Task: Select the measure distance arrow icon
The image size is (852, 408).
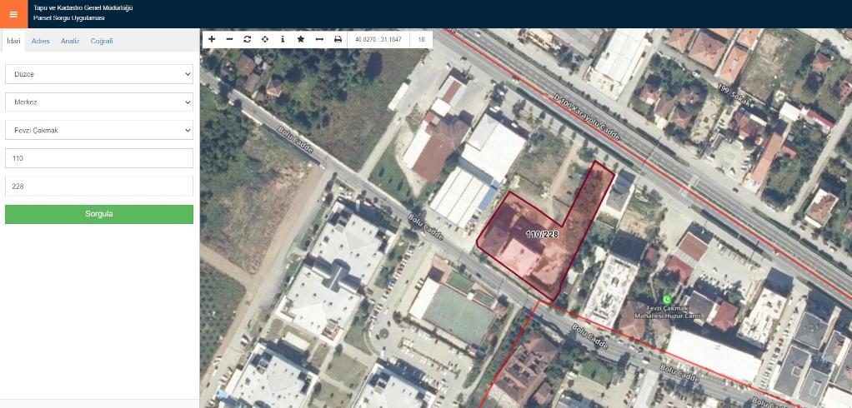Action: point(319,39)
